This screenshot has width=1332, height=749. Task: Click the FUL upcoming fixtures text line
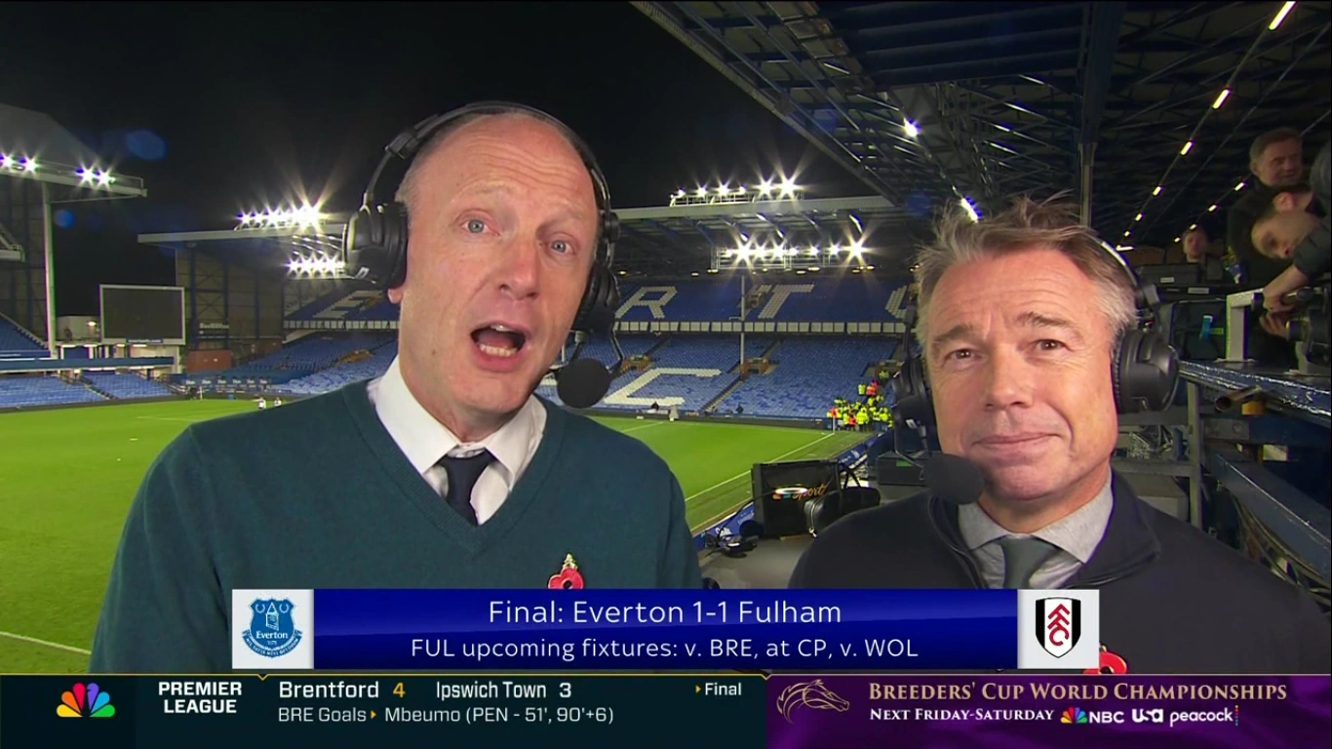[x=664, y=648]
